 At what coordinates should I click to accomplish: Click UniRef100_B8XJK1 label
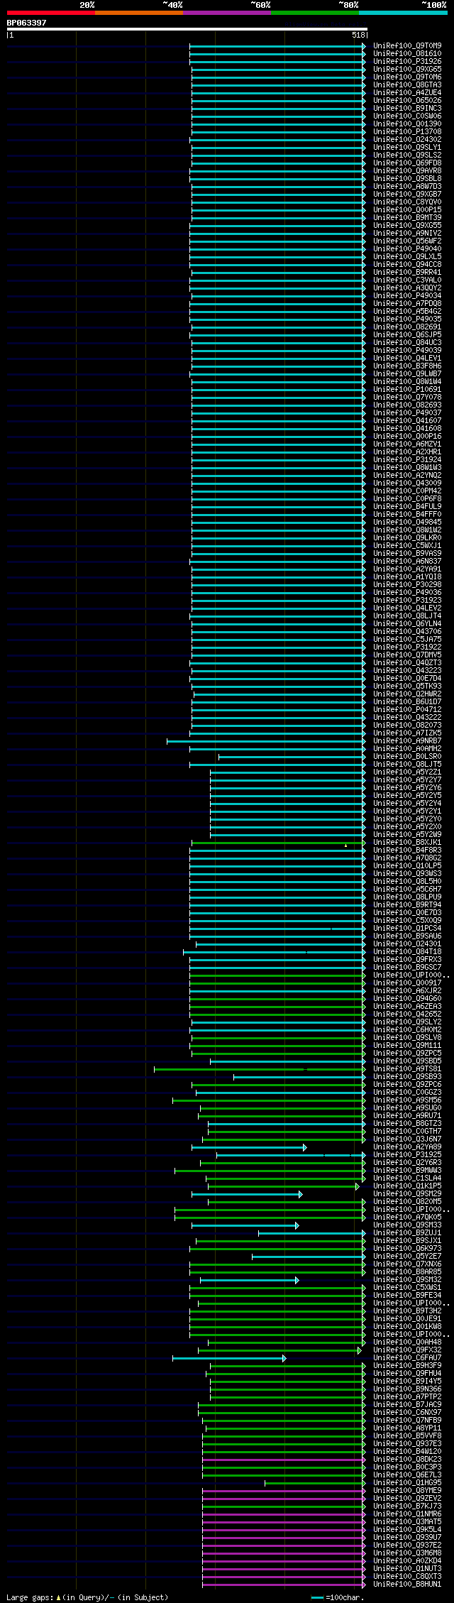point(408,843)
